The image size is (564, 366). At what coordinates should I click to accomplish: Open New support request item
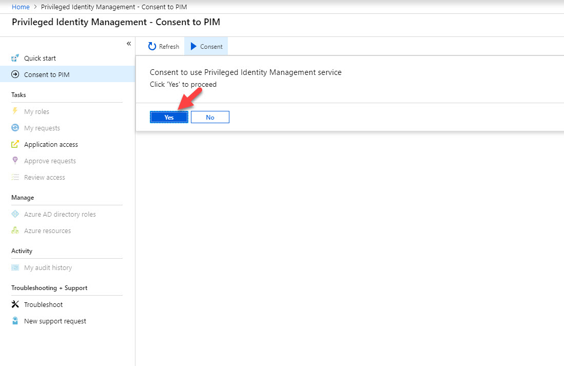pos(68,321)
